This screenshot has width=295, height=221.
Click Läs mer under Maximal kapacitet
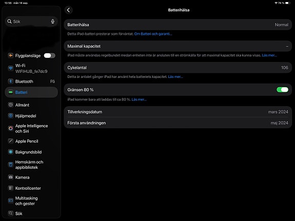(x=269, y=55)
